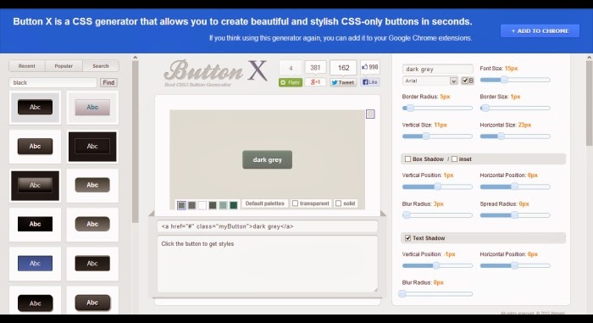Select the first grey palette swatch
This screenshot has height=323, width=593.
[x=181, y=205]
